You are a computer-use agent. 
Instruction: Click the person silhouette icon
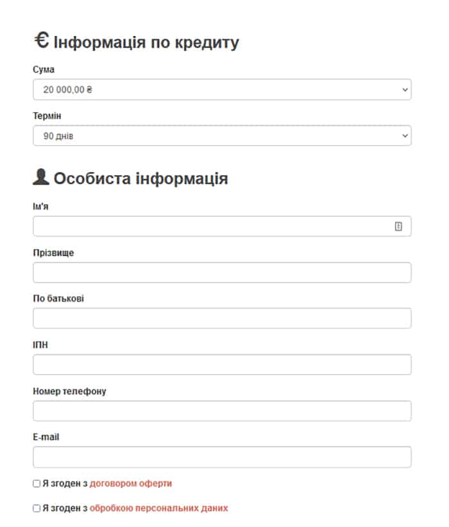41,177
